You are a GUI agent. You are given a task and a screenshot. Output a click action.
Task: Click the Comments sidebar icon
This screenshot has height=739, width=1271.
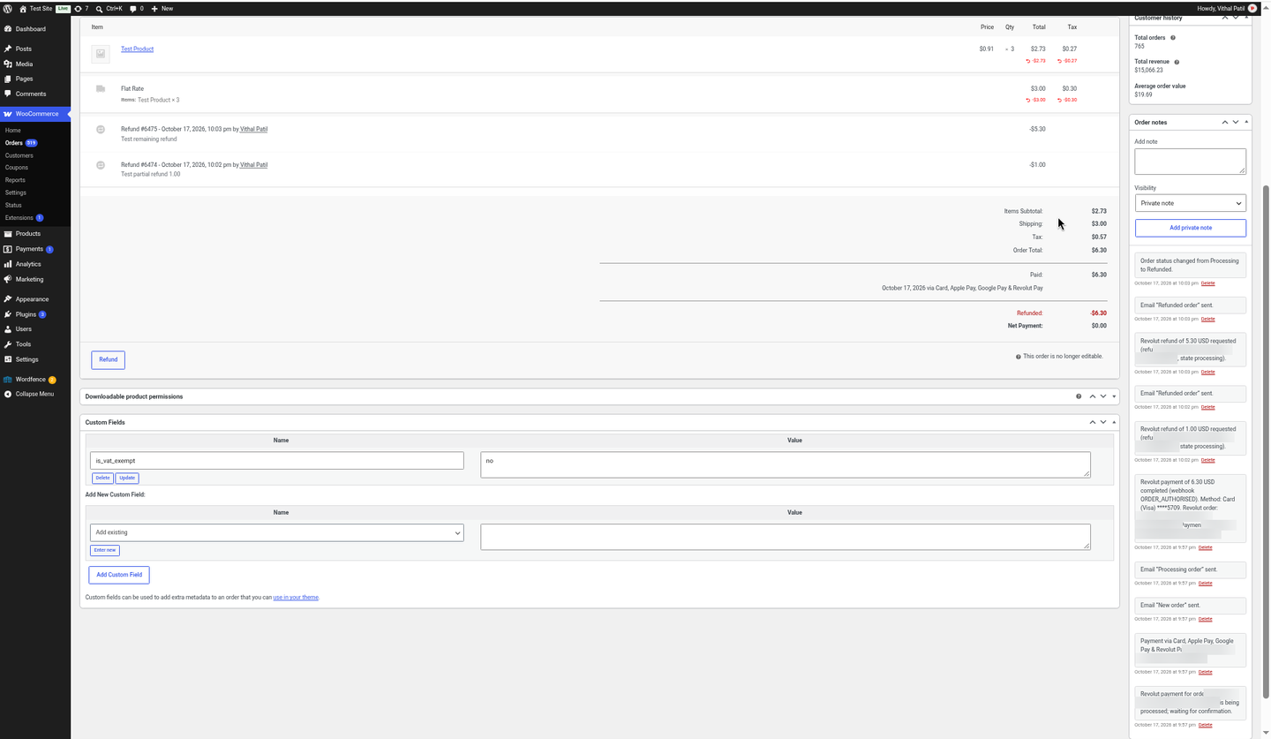[8, 94]
